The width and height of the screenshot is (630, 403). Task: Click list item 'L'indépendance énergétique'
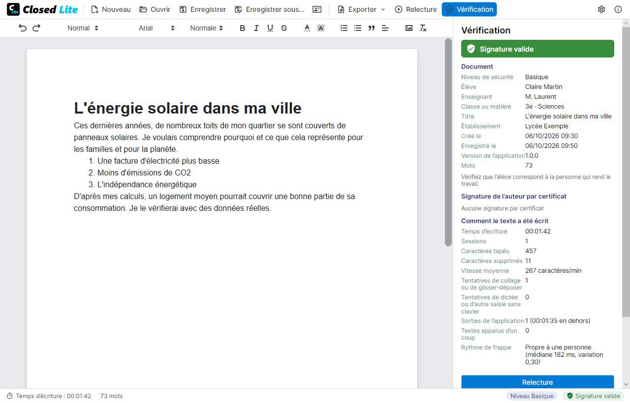tap(147, 185)
